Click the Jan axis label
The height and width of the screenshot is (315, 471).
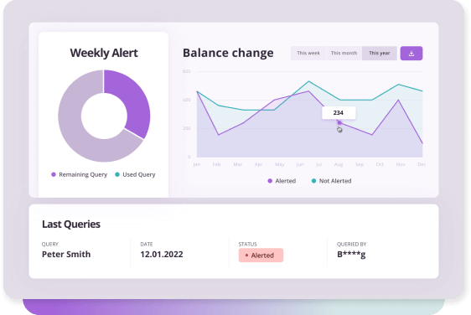[x=197, y=164]
